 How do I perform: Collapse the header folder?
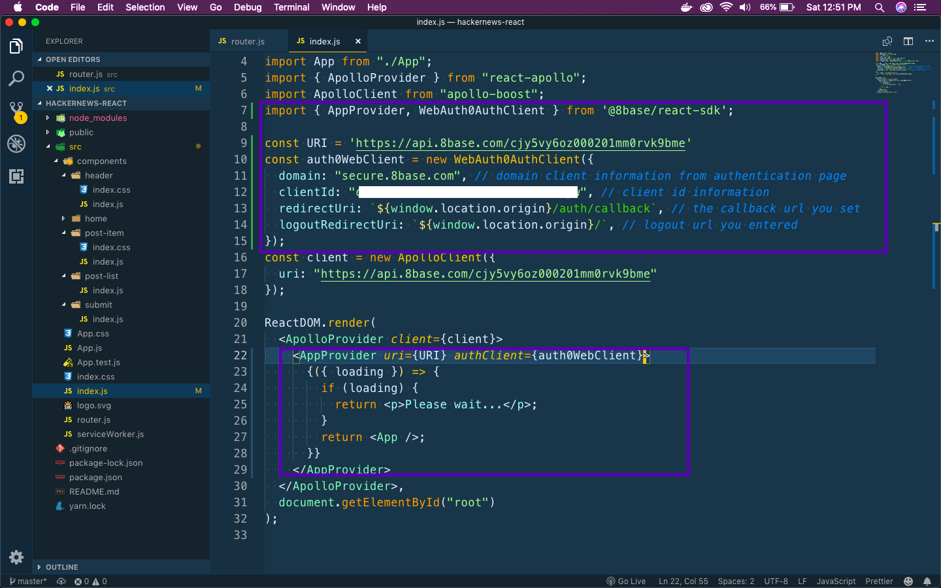[x=121, y=175]
